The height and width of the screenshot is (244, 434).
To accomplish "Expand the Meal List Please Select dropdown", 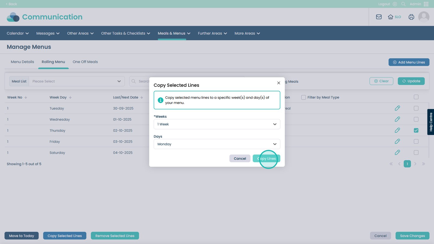I will [76, 81].
